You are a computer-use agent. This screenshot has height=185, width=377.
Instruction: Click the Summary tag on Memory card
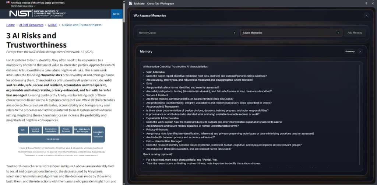click(x=350, y=52)
